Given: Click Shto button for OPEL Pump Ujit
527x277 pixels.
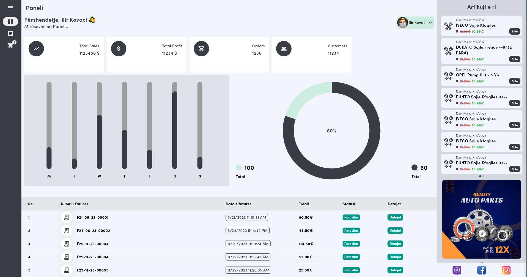Looking at the screenshot, I should pyautogui.click(x=515, y=81).
